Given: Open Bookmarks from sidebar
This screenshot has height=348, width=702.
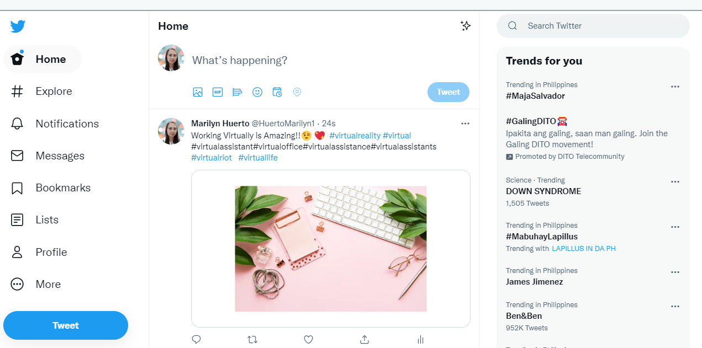Looking at the screenshot, I should pos(63,188).
